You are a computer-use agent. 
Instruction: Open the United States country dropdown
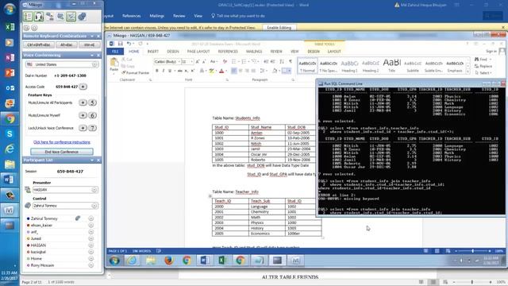(x=62, y=64)
